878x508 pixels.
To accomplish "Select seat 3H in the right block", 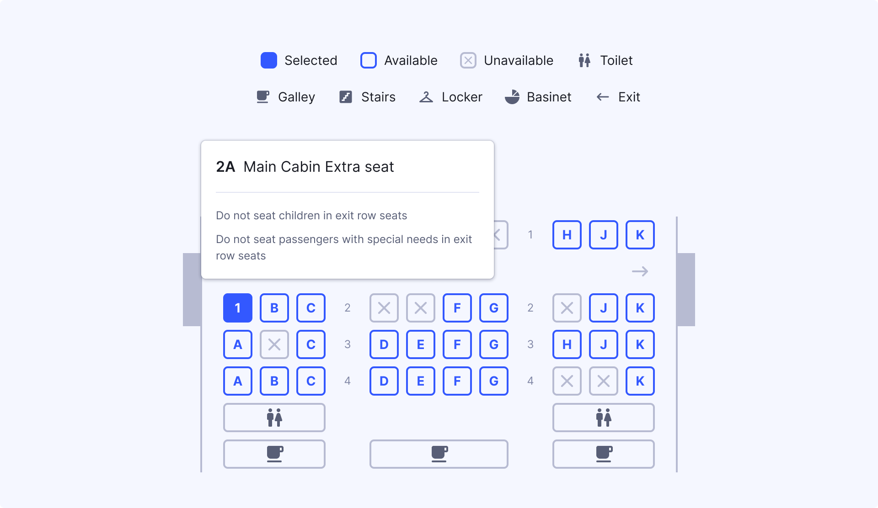I will (567, 344).
